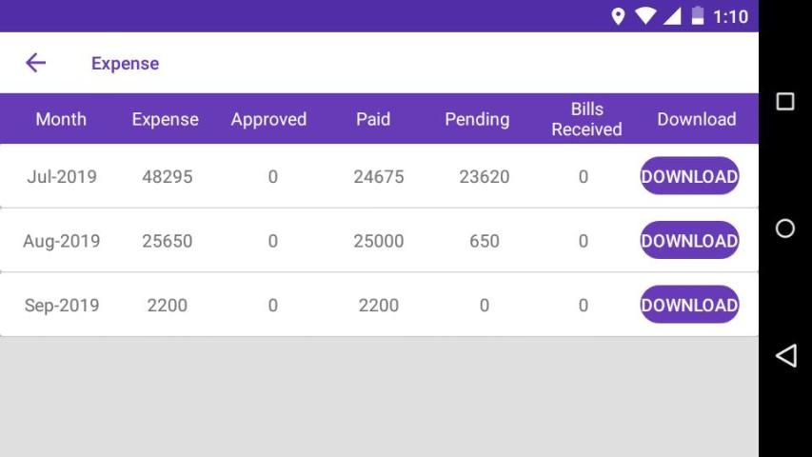Image resolution: width=812 pixels, height=457 pixels.
Task: Tap the location pin status icon
Action: [x=618, y=16]
